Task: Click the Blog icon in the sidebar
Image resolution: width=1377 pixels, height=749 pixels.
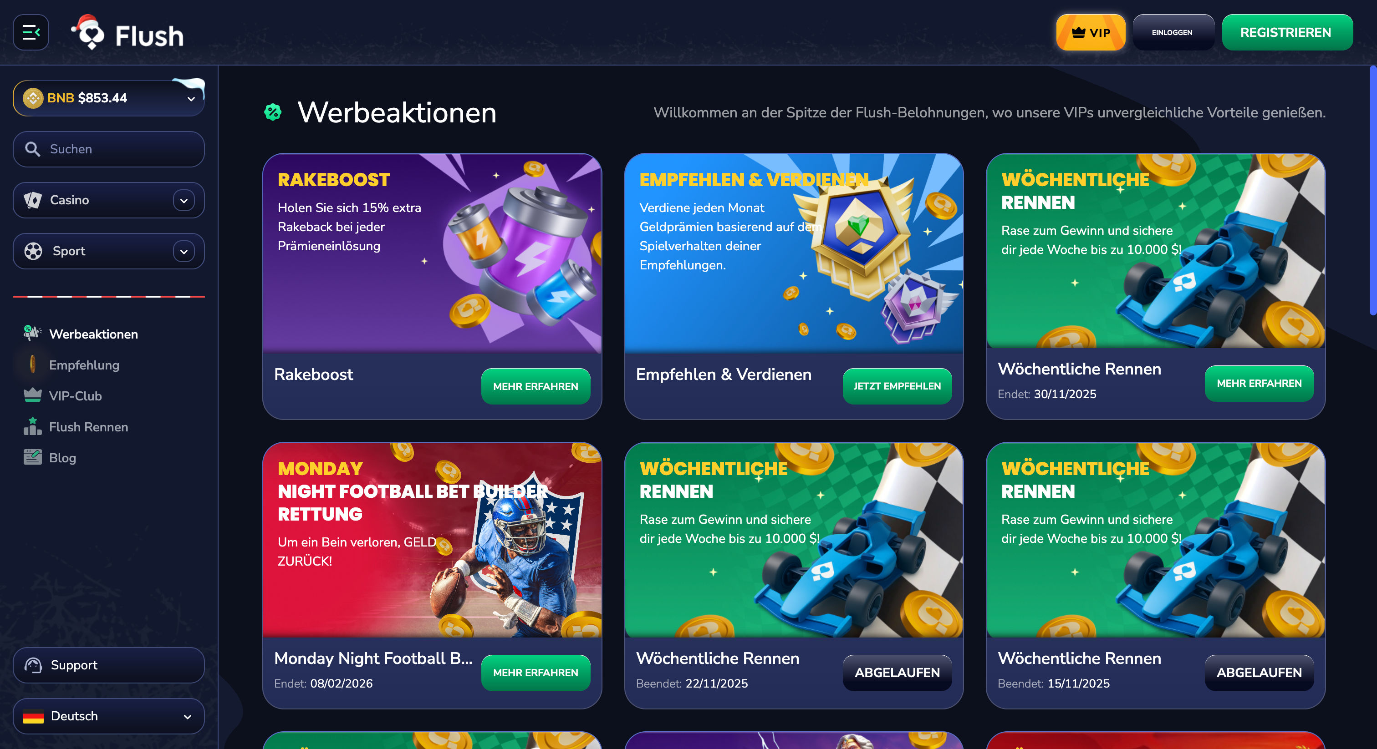Action: click(x=33, y=457)
